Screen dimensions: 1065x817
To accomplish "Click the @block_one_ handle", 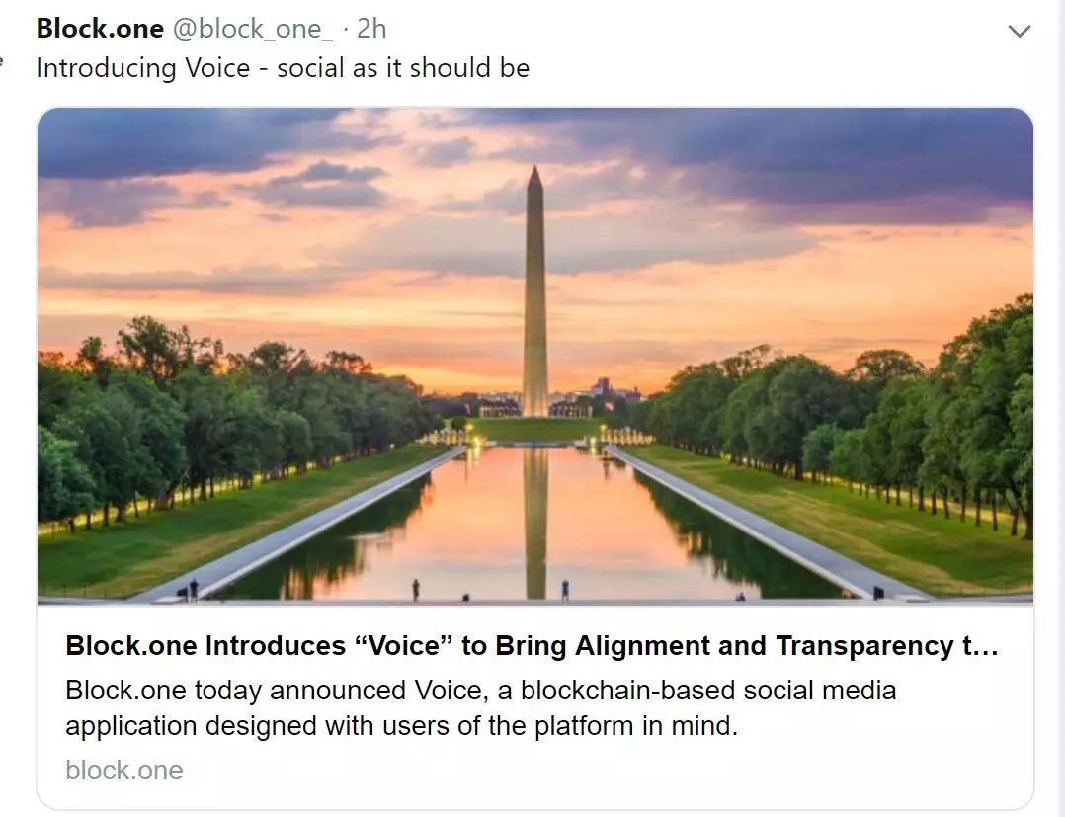I will pyautogui.click(x=253, y=30).
